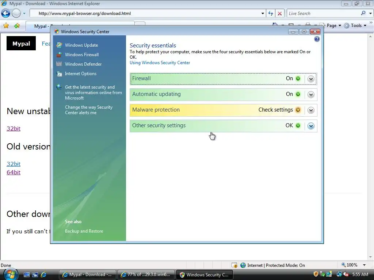Open the Backup and Restore link
The width and height of the screenshot is (374, 280).
pos(84,231)
